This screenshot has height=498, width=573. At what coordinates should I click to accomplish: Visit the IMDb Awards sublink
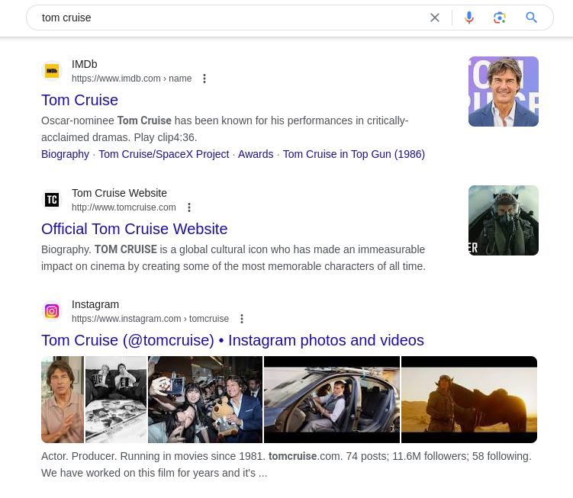256,154
